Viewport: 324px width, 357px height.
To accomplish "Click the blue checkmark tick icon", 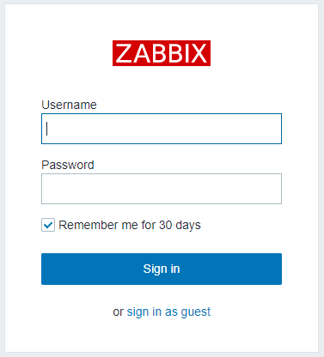I will 48,225.
